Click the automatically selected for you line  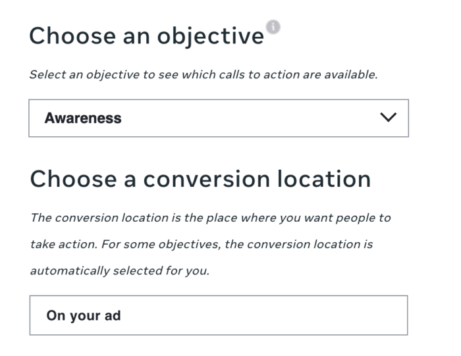(x=120, y=271)
